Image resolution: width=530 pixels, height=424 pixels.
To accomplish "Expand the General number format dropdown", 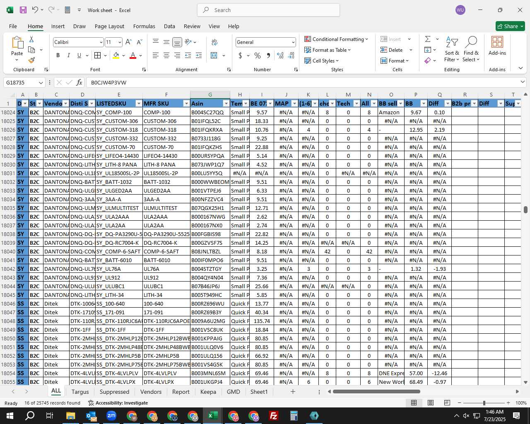I will pyautogui.click(x=293, y=42).
